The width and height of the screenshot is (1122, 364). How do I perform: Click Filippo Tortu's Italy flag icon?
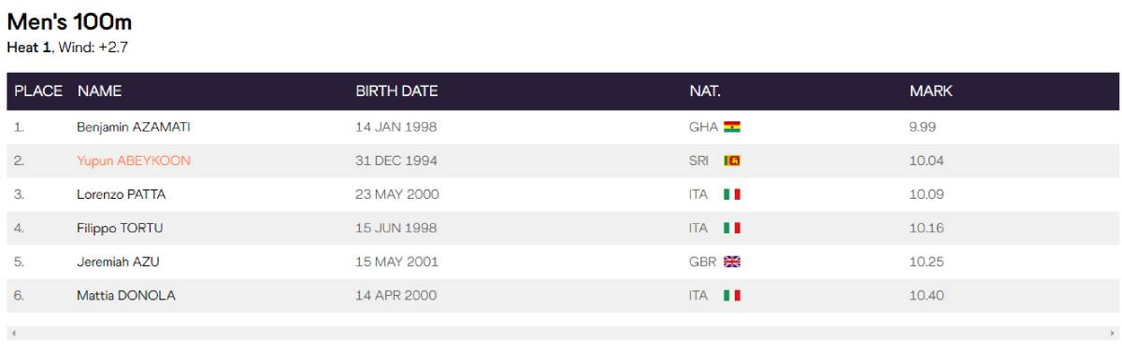click(732, 228)
